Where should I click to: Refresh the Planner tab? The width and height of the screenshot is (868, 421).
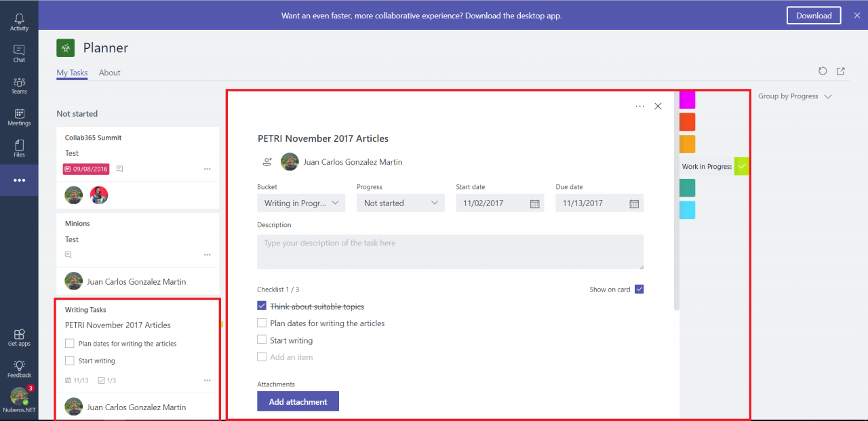pyautogui.click(x=823, y=71)
